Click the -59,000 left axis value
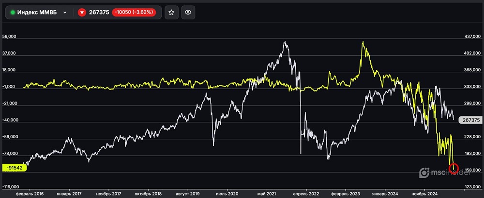The width and height of the screenshot is (484, 198). point(10,137)
